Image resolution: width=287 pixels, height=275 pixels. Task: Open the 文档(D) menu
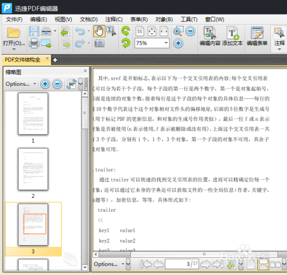pyautogui.click(x=89, y=20)
